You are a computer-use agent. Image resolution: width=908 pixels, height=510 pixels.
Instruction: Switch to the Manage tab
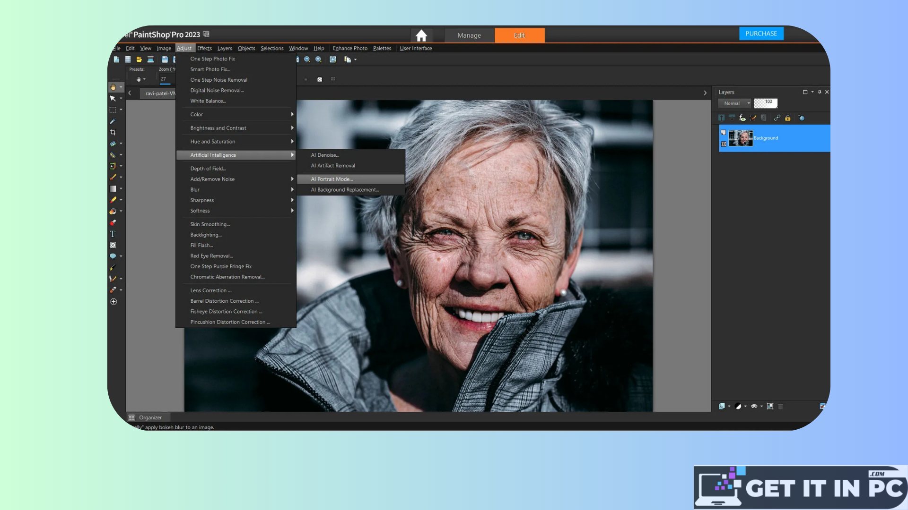click(x=469, y=35)
